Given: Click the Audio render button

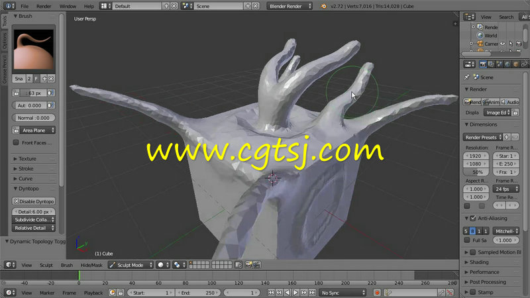Looking at the screenshot, I should [510, 102].
